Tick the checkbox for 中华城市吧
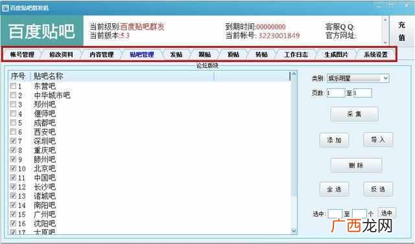Image resolution: width=415 pixels, height=244 pixels. 13,95
